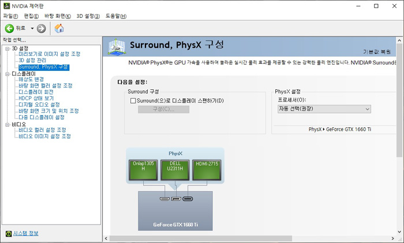Click the PhysX label above the monitors

(x=175, y=154)
